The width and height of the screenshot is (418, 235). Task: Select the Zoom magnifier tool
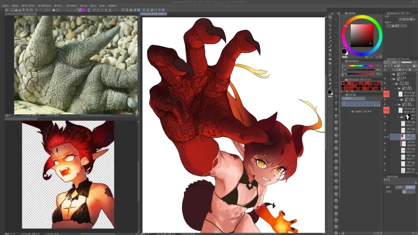(x=330, y=17)
